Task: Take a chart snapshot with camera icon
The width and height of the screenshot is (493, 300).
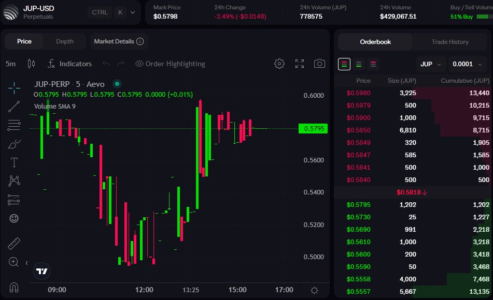Action: pos(319,64)
